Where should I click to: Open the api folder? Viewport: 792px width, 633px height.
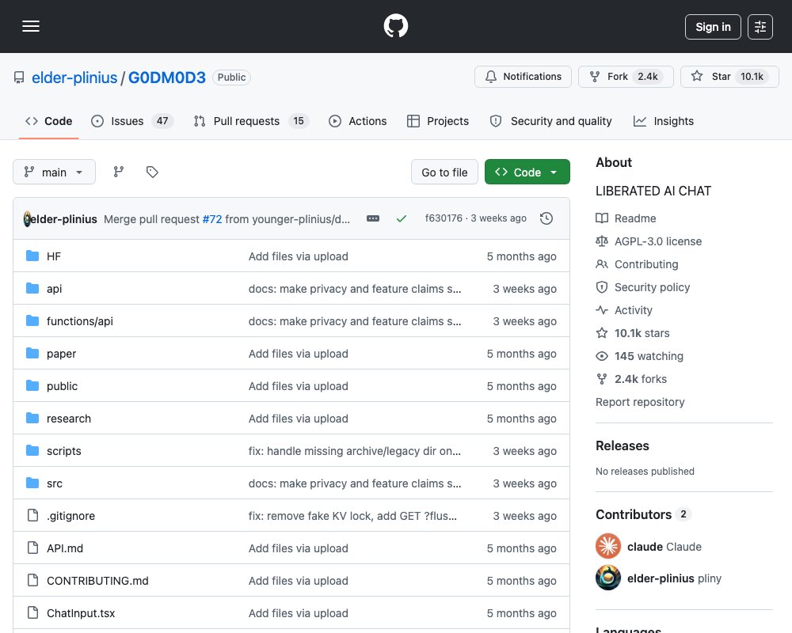tap(54, 289)
